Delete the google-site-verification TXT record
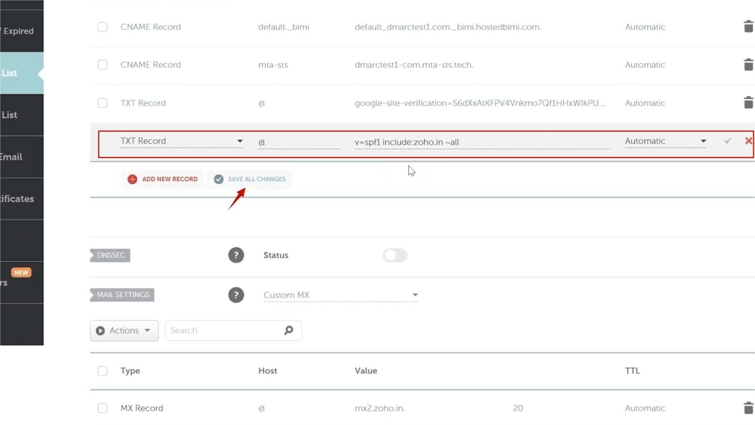The image size is (755, 425). tap(748, 102)
